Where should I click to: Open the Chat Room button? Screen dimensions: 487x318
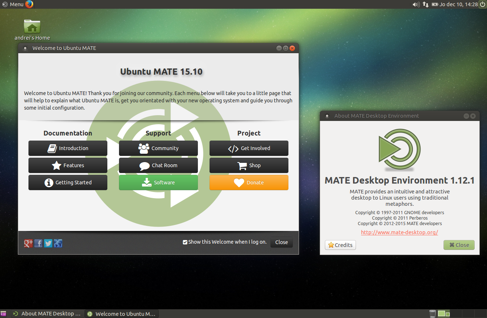point(158,165)
